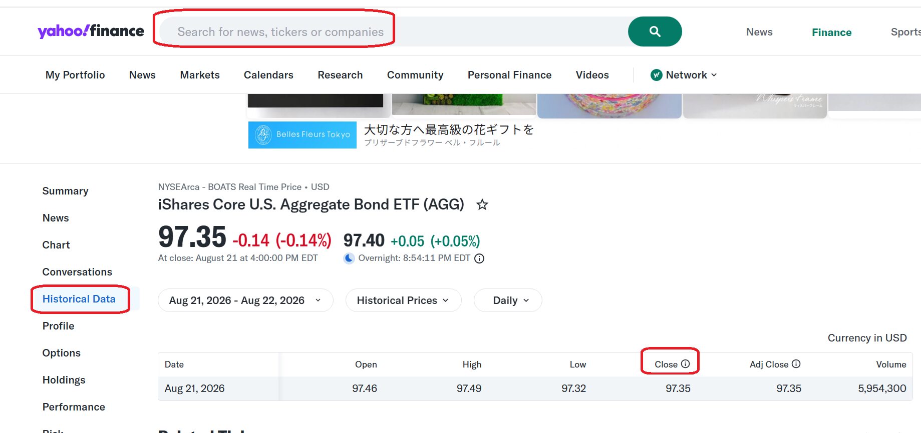921x433 pixels.
Task: Go to News in top header
Action: point(759,32)
